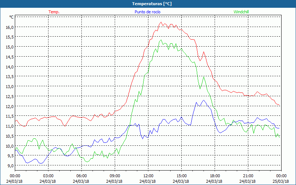
Task: Click the Temperaturas [°C] chart title
Action: 152,4
